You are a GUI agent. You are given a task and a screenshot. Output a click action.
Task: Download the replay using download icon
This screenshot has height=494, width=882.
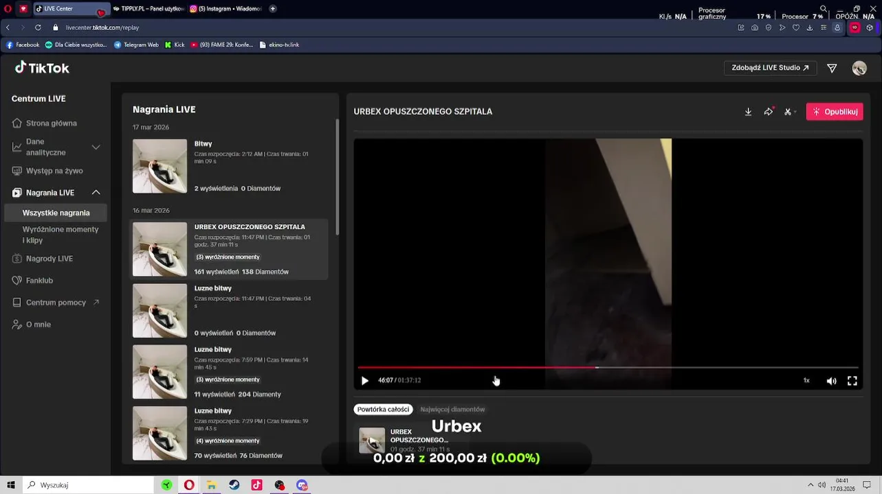click(748, 112)
